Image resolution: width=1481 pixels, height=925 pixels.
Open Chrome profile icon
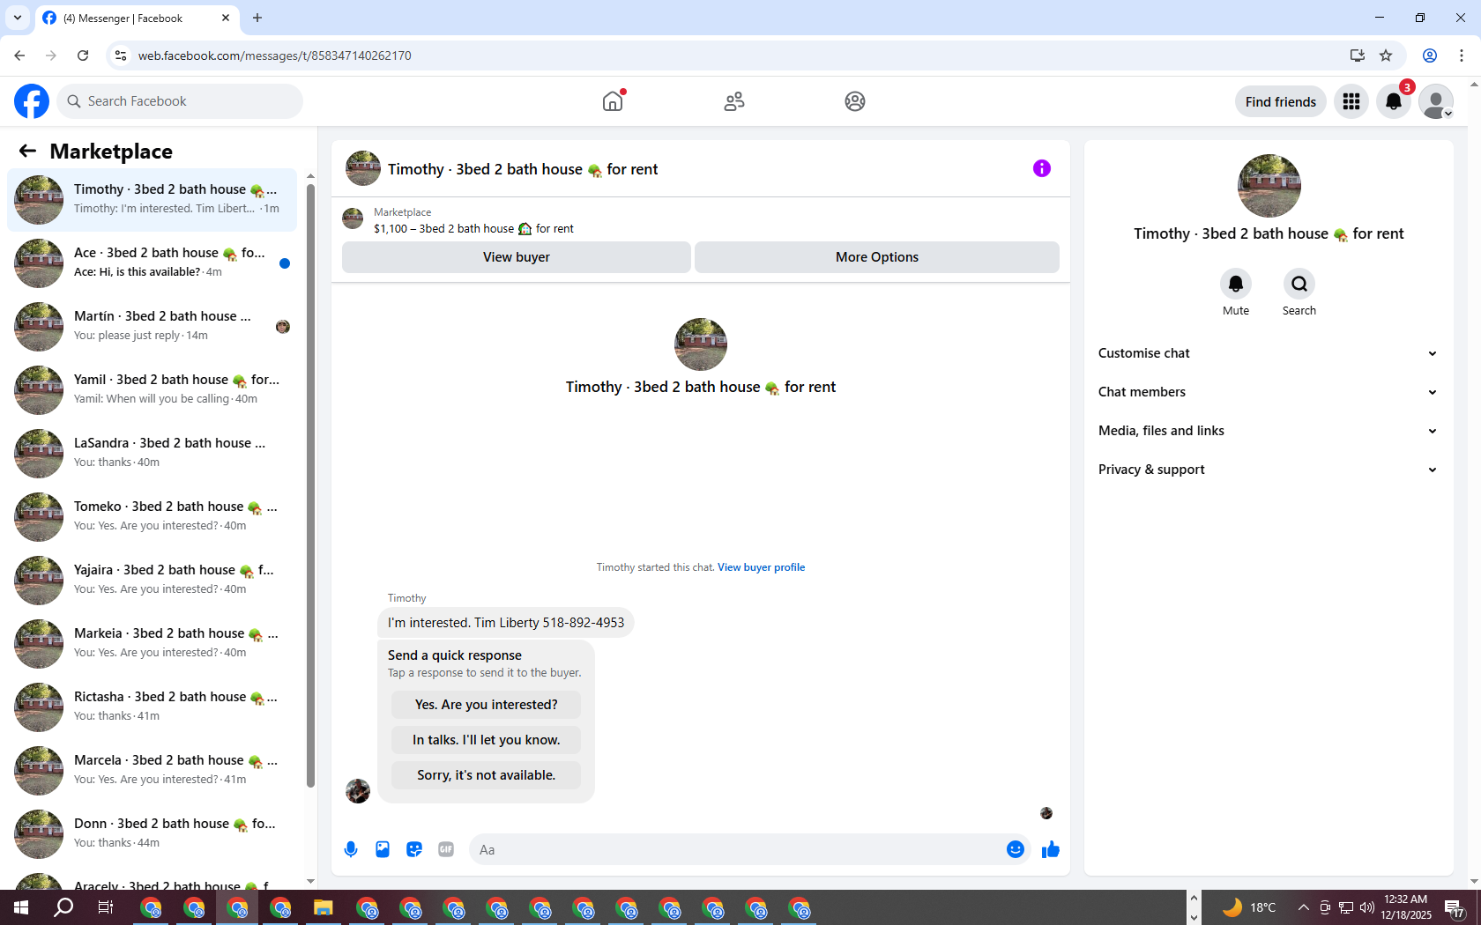[1430, 55]
